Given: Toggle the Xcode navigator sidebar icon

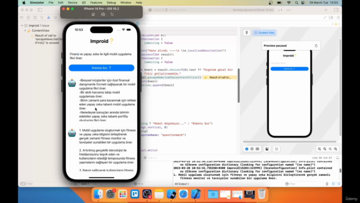Looking at the screenshot, I should (40, 10).
